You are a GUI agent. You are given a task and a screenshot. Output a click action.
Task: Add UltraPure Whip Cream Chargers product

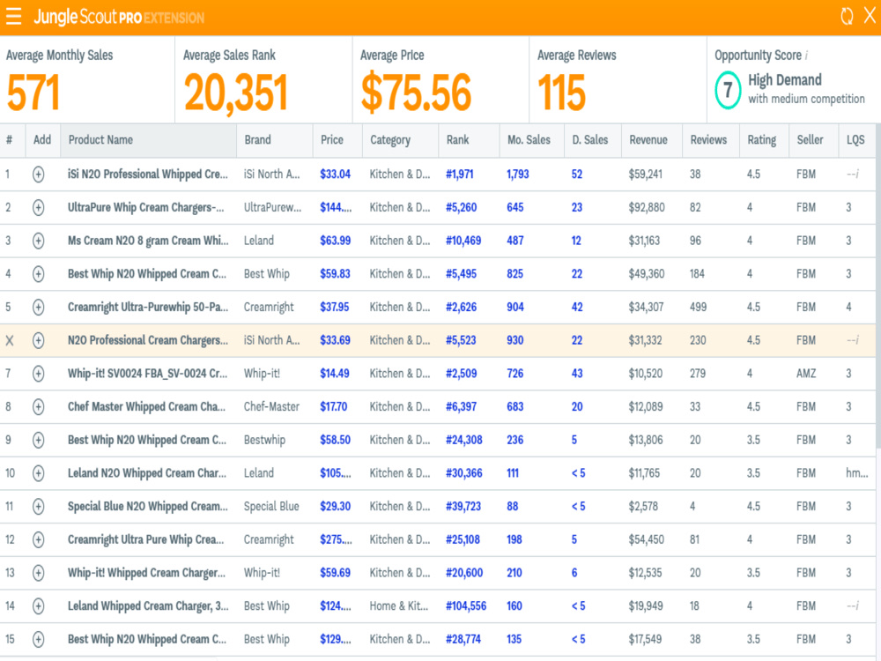pos(38,207)
